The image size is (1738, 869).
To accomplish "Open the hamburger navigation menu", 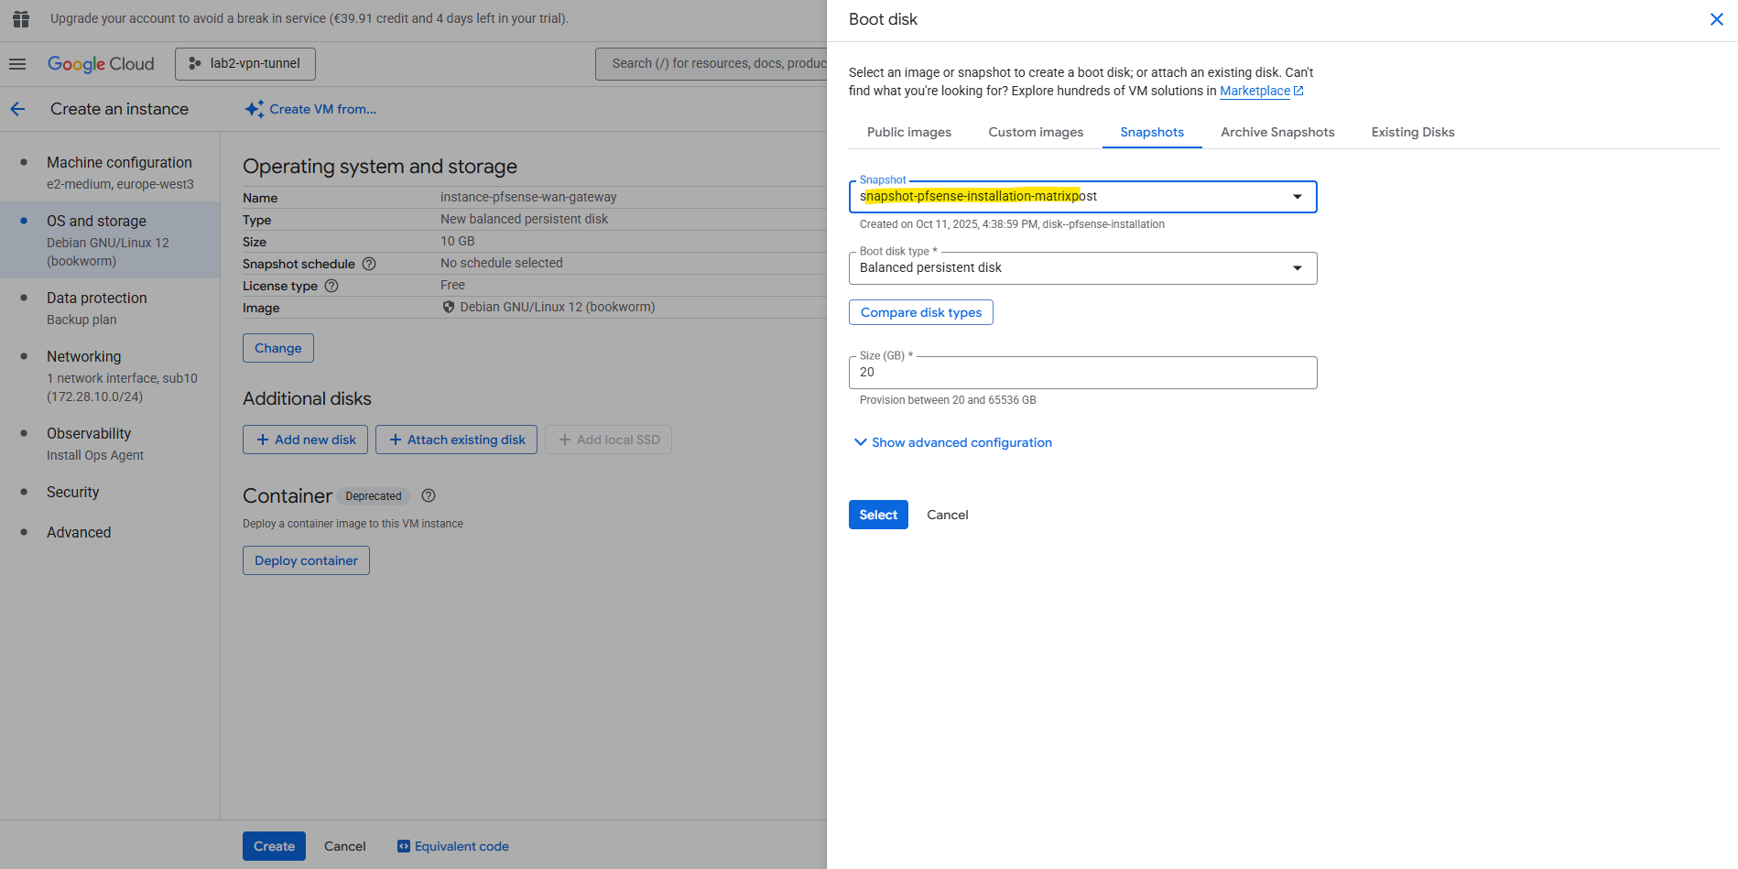I will pyautogui.click(x=17, y=64).
